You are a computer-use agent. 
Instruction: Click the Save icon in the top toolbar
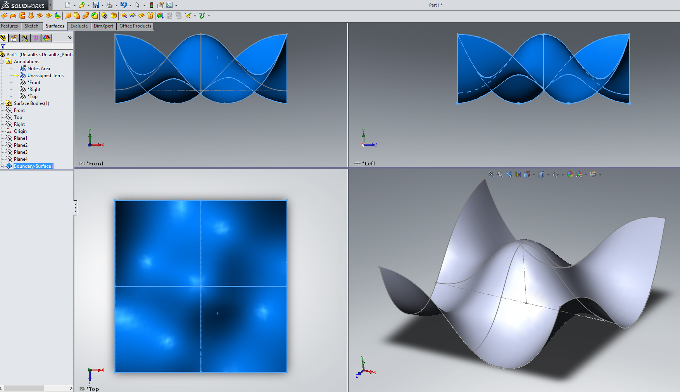click(95, 5)
